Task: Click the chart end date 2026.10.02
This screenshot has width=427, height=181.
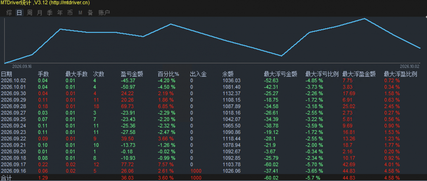Action: point(410,66)
